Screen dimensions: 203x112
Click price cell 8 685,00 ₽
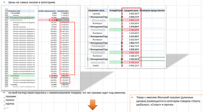[134, 14]
